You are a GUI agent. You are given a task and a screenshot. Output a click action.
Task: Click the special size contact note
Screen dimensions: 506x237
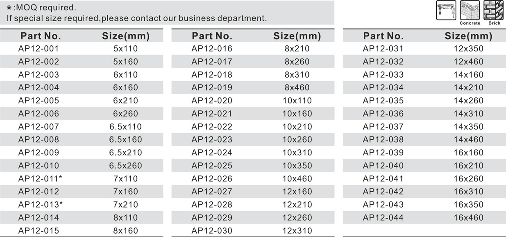click(x=137, y=18)
